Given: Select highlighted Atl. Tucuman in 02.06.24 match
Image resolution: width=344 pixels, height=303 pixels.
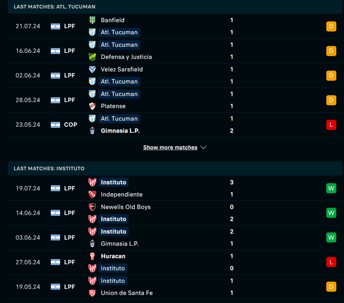Looking at the screenshot, I should pos(119,81).
